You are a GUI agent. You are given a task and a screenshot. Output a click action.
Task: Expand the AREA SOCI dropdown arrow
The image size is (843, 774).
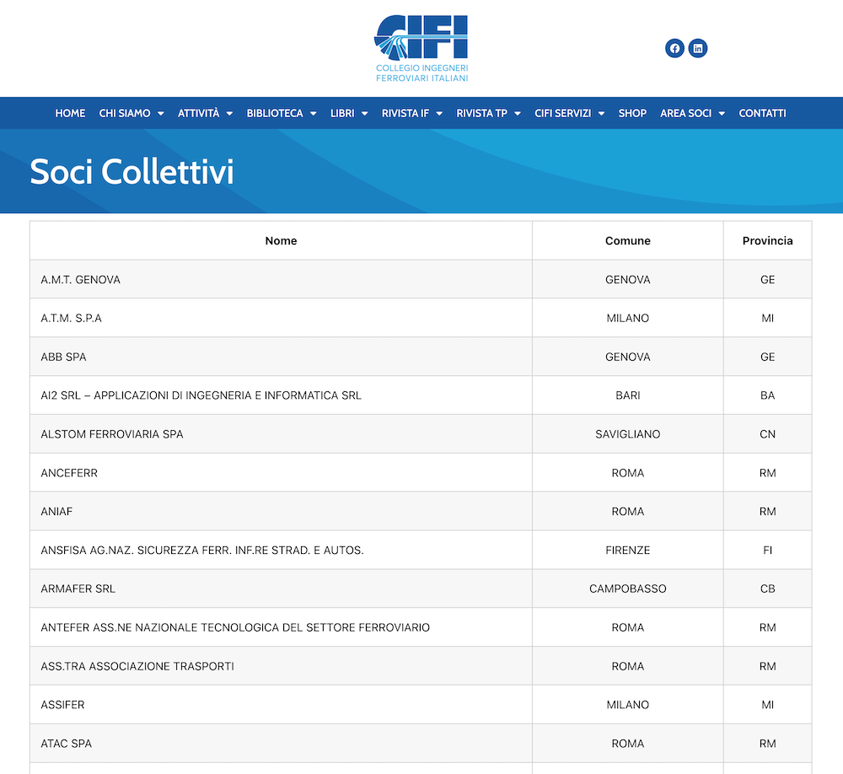[722, 114]
